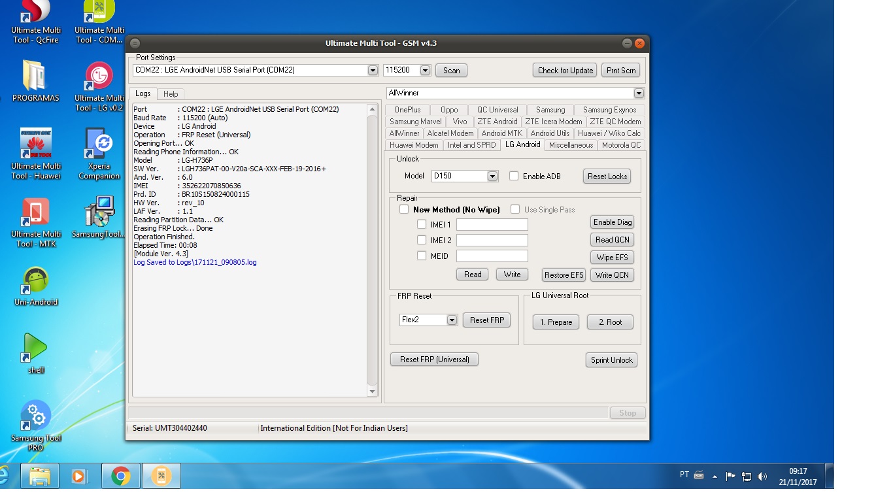This screenshot has height=502, width=893.
Task: Click the Read QCN button
Action: tap(613, 240)
